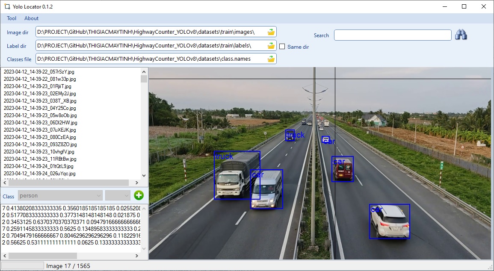Browse for Image dir folder
494x271 pixels.
coord(271,32)
